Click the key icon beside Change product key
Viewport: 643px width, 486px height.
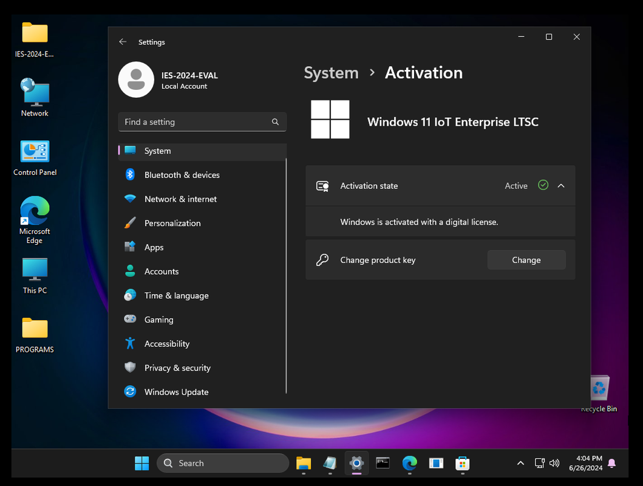[x=322, y=260]
